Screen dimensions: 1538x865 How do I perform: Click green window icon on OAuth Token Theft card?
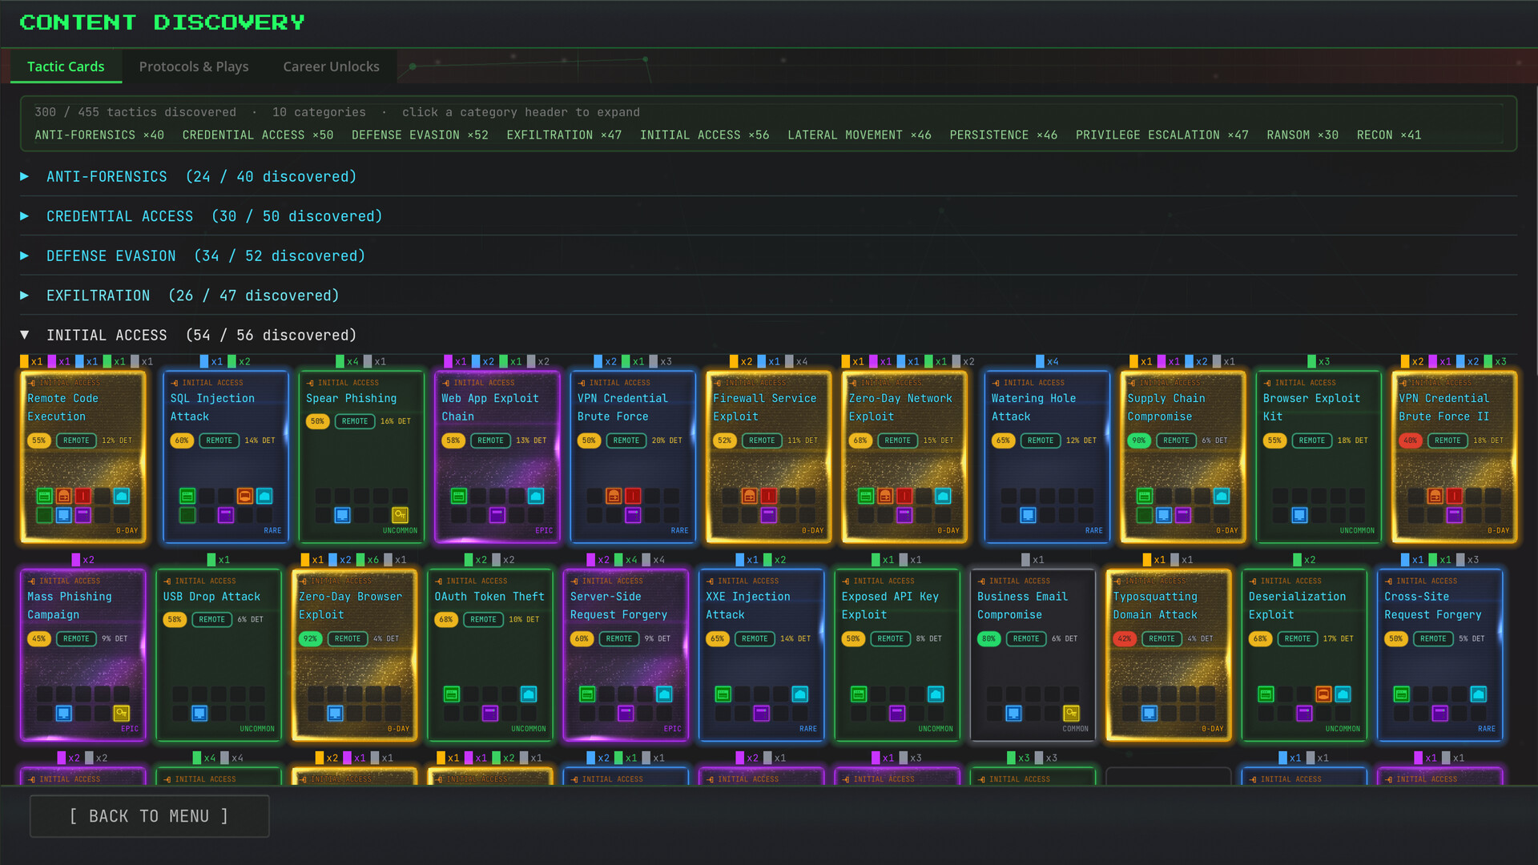pyautogui.click(x=452, y=694)
